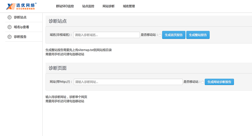Select the 域名ip查看 sidebar label
Viewport: 252px width, 136px height.
(21, 27)
